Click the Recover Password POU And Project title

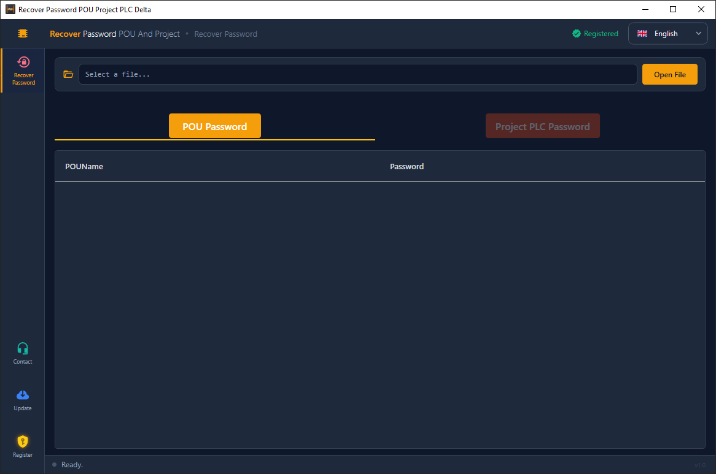(x=115, y=34)
